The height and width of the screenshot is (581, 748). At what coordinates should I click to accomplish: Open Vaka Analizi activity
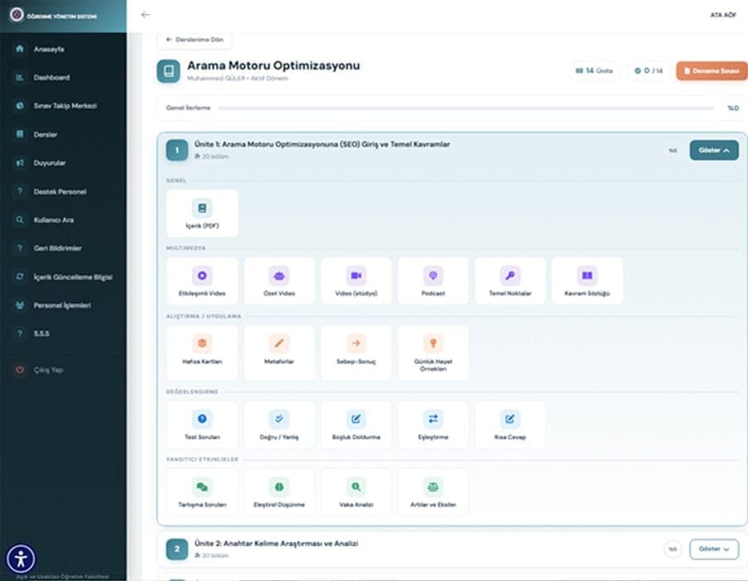click(x=356, y=492)
